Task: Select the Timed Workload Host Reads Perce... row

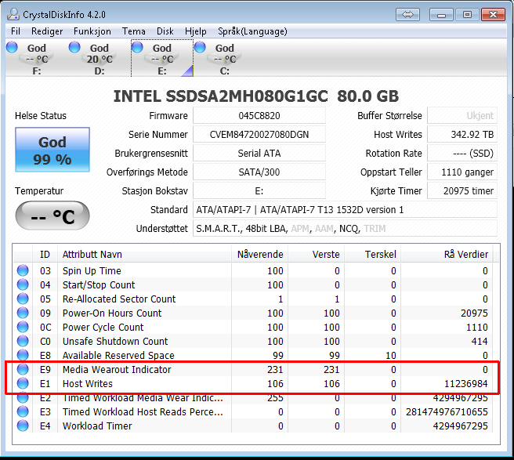Action: point(253,411)
